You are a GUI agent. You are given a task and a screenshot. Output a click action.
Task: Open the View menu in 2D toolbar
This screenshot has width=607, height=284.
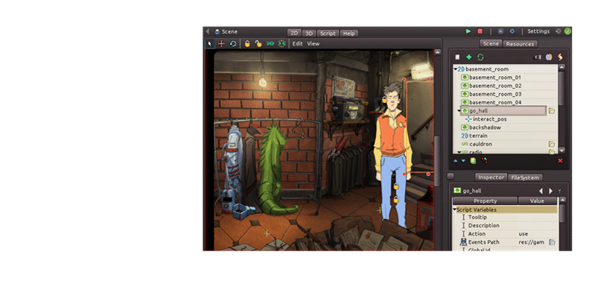tap(313, 44)
